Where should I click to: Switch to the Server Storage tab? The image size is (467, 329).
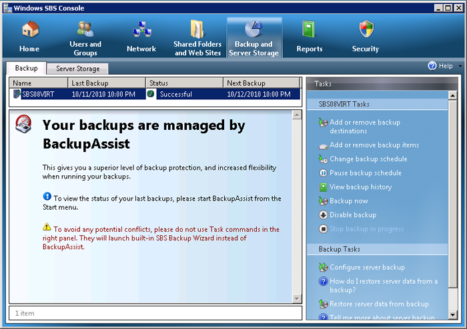tap(78, 69)
